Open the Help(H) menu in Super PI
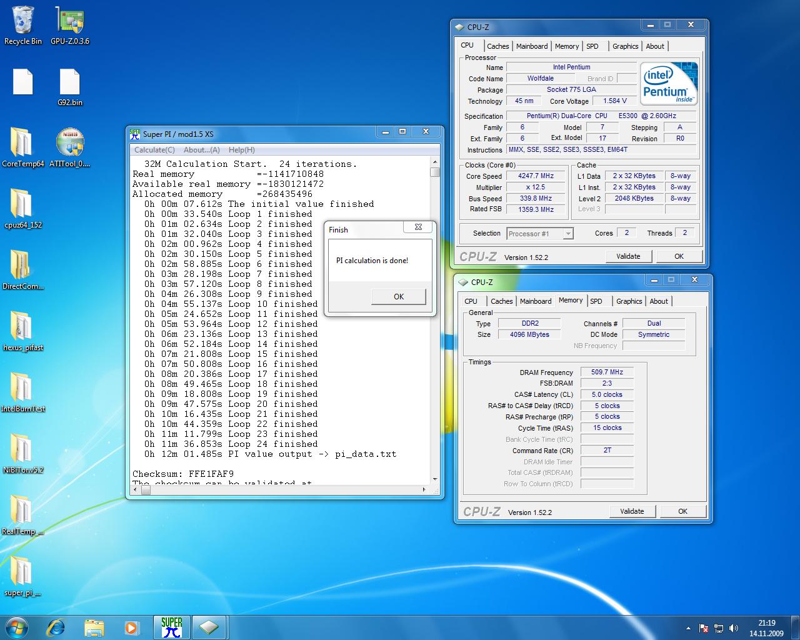800x640 pixels. (x=241, y=150)
